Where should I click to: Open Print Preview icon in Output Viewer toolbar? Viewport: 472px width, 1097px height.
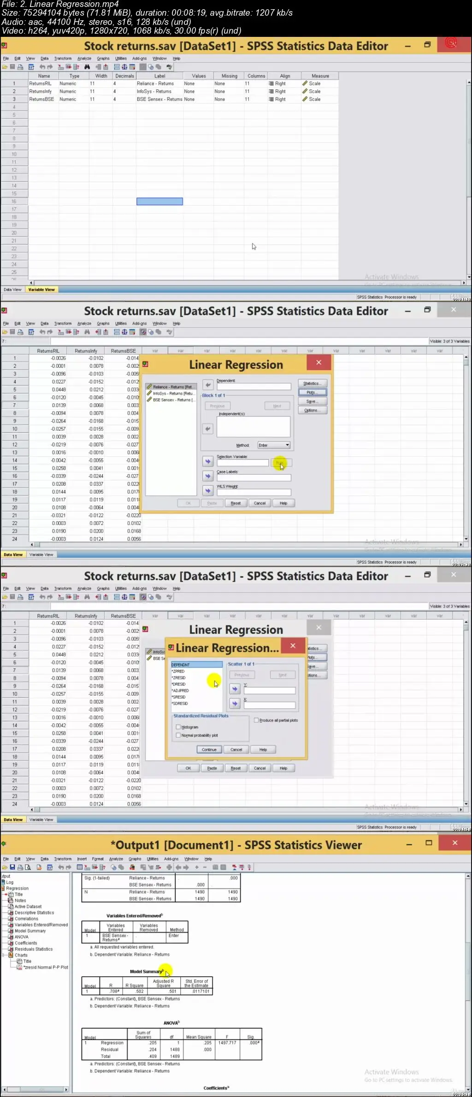tap(28, 867)
